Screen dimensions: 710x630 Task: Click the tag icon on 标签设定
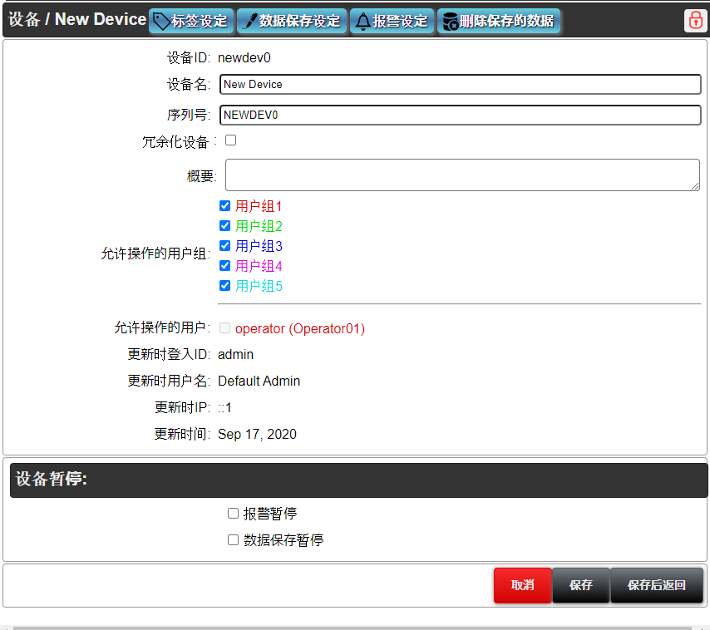coord(162,22)
